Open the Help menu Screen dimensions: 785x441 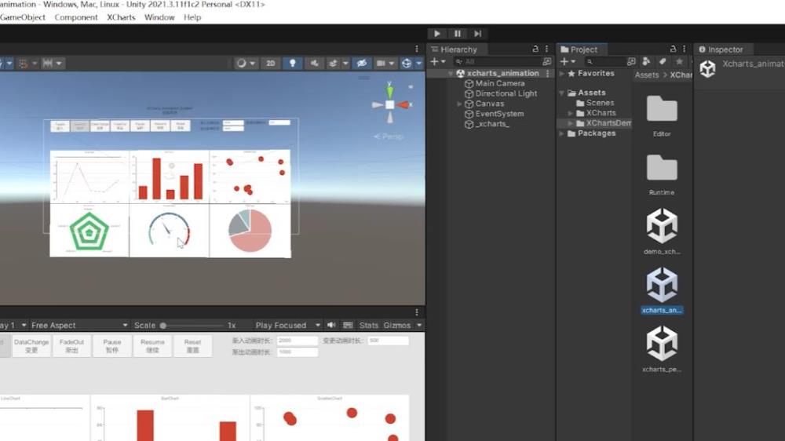[192, 17]
